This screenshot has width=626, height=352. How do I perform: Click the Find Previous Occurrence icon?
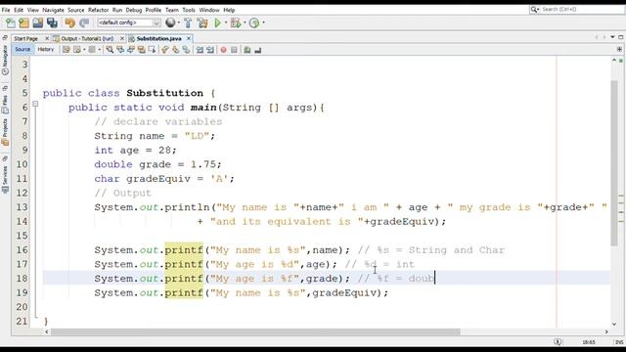[x=119, y=50]
